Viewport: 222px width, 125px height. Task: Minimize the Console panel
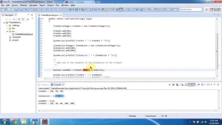click(x=214, y=84)
